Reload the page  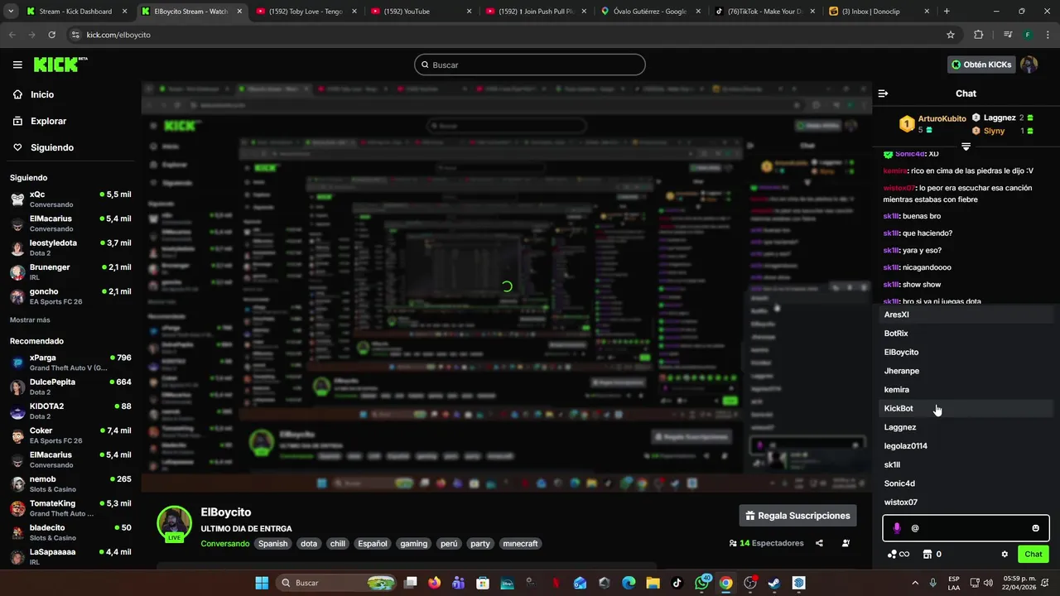point(51,35)
